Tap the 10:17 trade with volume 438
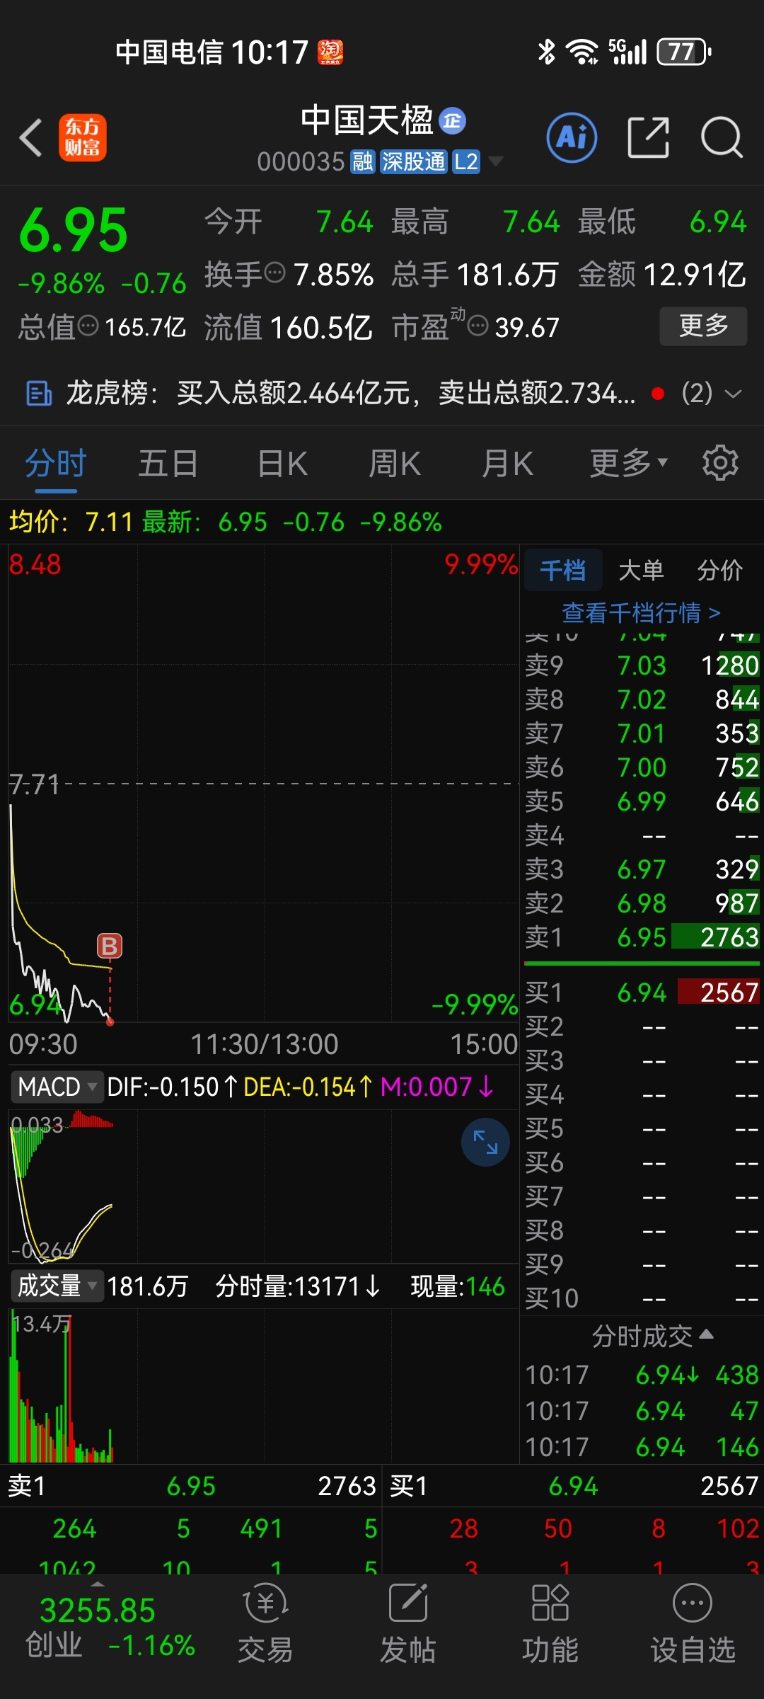764x1699 pixels. coord(642,1375)
